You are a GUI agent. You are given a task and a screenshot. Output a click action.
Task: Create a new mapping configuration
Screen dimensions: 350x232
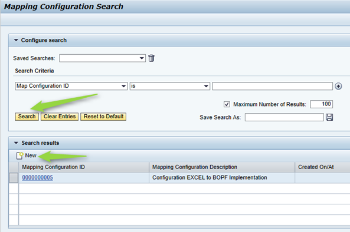click(x=27, y=155)
